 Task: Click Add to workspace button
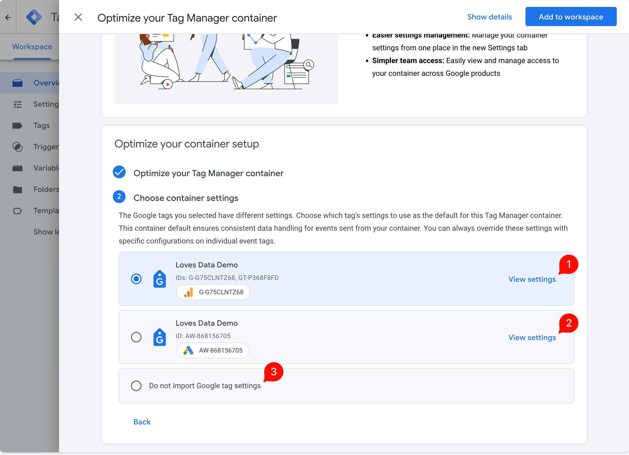pyautogui.click(x=571, y=17)
